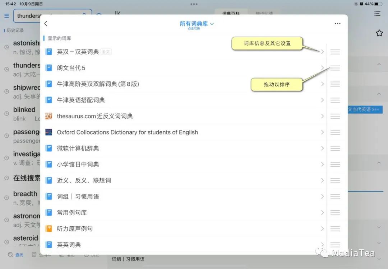Image resolution: width=388 pixels, height=269 pixels.
Task: Open settings chevron for 朗文当代 5
Action: 322,68
